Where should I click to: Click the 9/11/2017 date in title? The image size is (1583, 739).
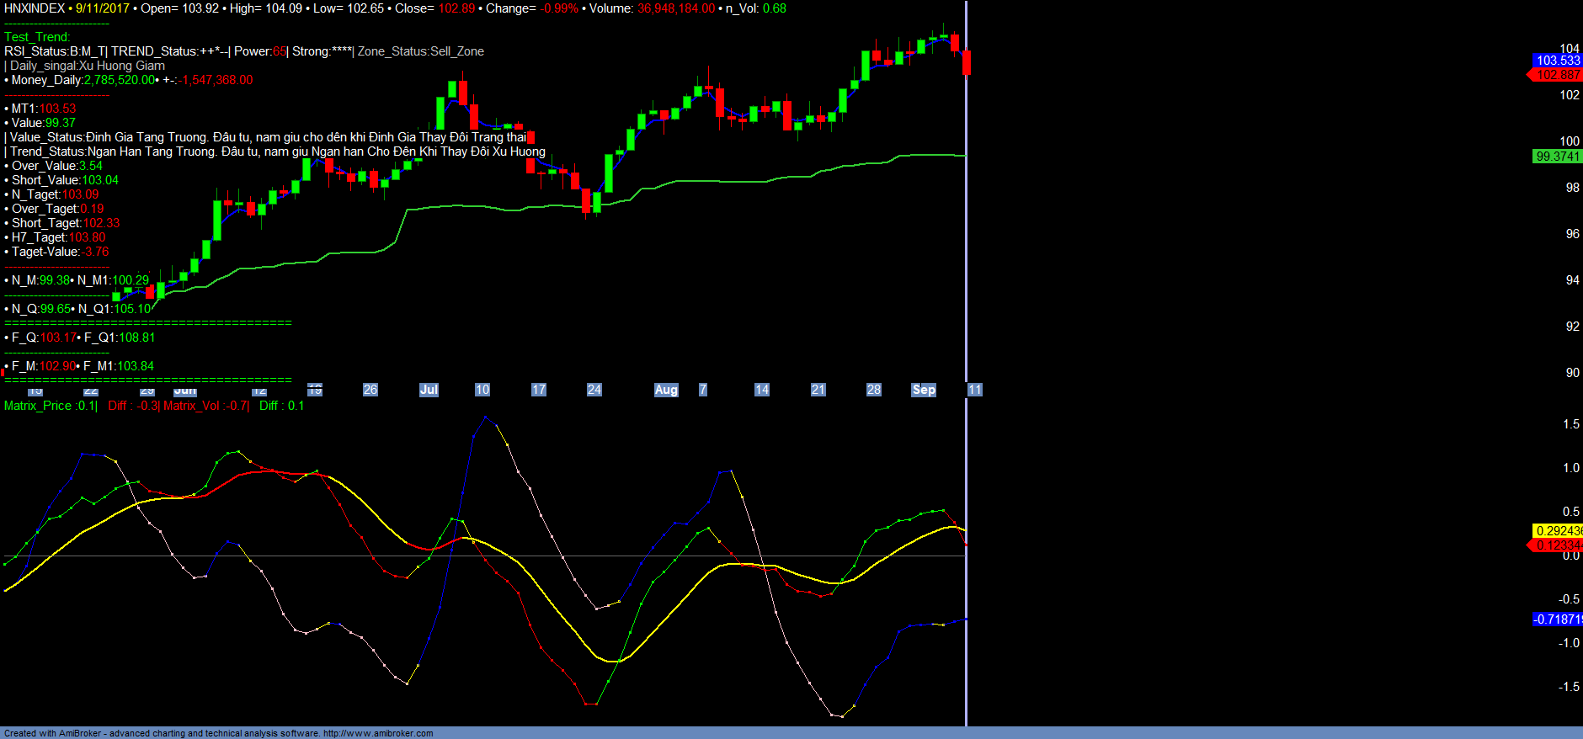(x=103, y=8)
